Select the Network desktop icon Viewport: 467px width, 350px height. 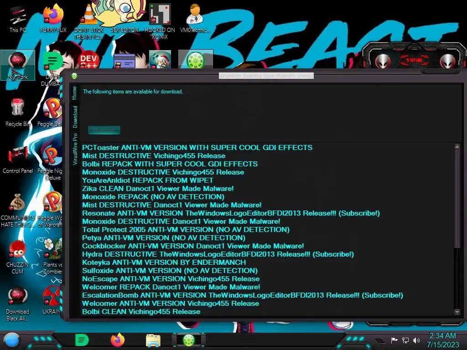[18, 65]
